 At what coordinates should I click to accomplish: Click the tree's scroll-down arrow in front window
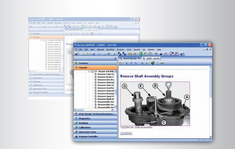pyautogui.click(x=115, y=107)
